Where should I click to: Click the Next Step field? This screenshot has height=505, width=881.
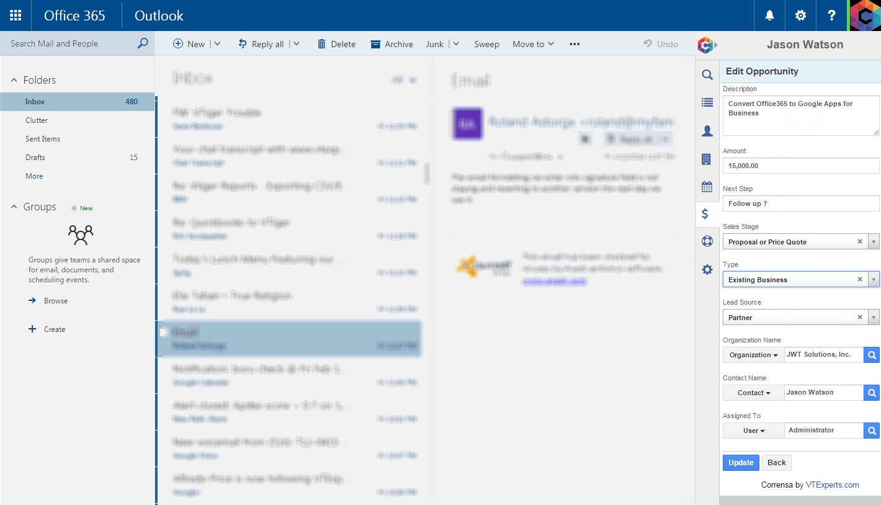pyautogui.click(x=801, y=203)
